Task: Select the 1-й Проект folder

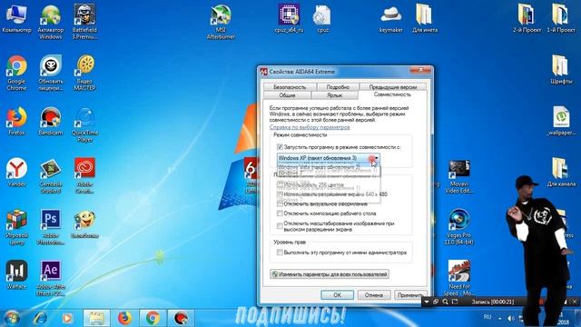Action: coord(561,19)
